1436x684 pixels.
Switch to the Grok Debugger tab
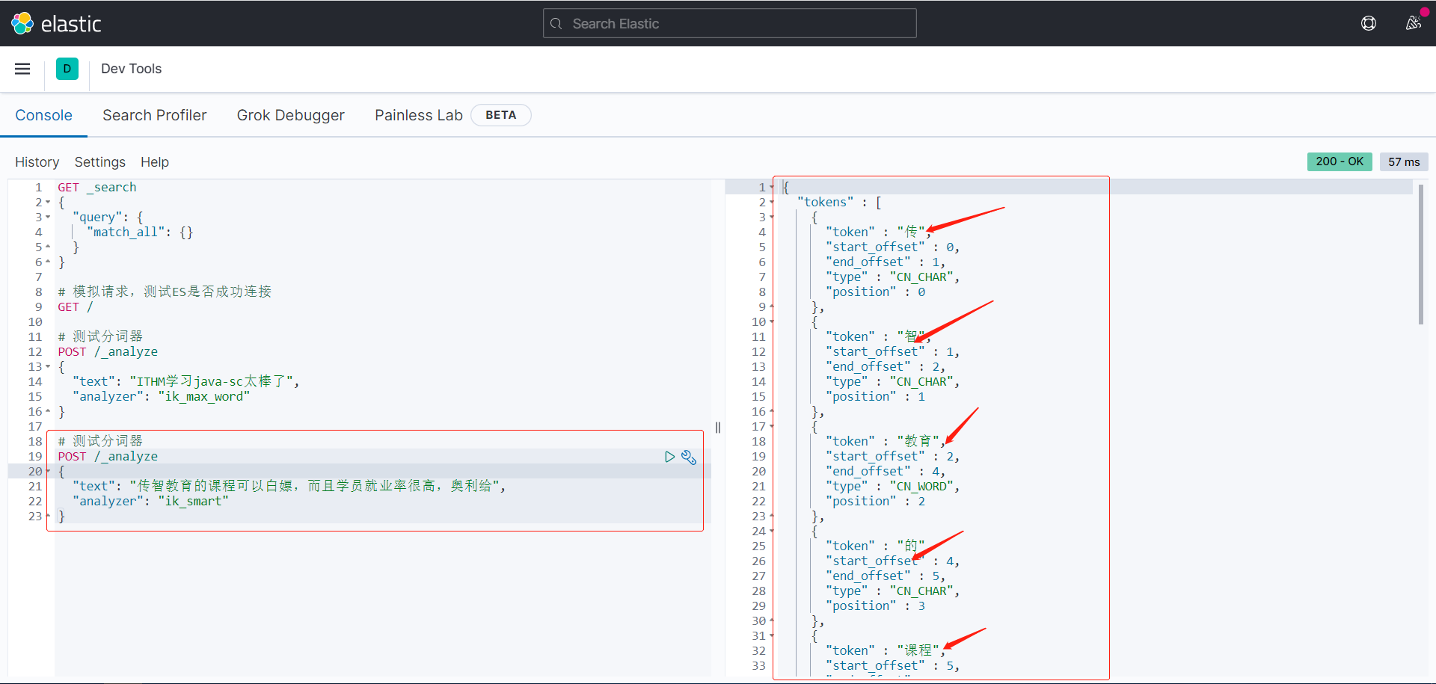coord(291,115)
